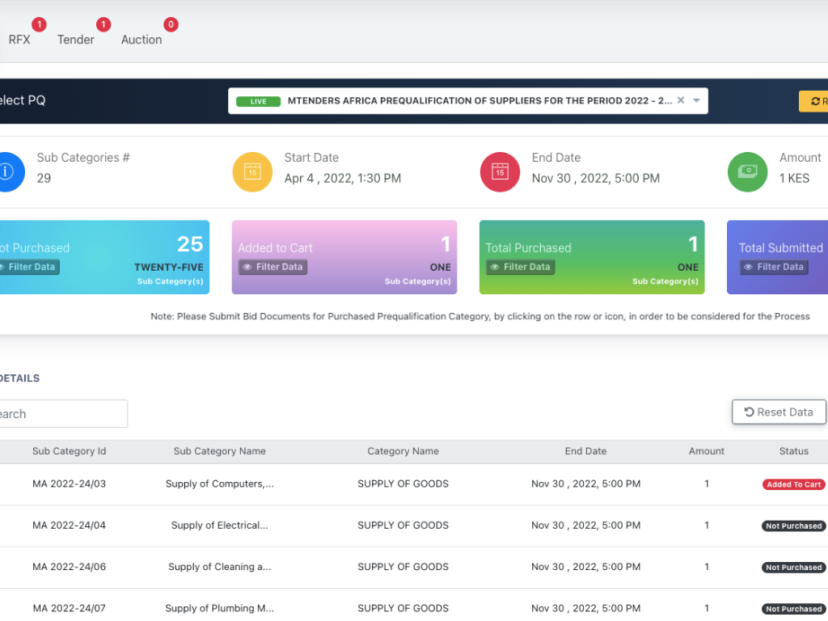Click Not Purchased badge for MA 2022-24/07
This screenshot has height=621, width=828.
point(794,609)
